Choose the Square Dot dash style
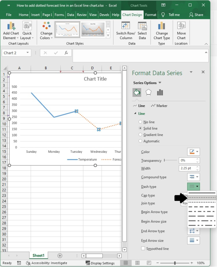This screenshot has height=267, width=217. 202,202
